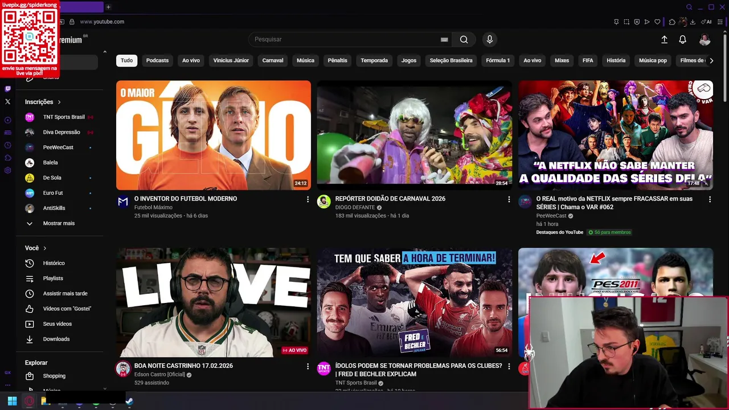Expand Mostrar mais subscriptions
The height and width of the screenshot is (410, 729).
[59, 223]
